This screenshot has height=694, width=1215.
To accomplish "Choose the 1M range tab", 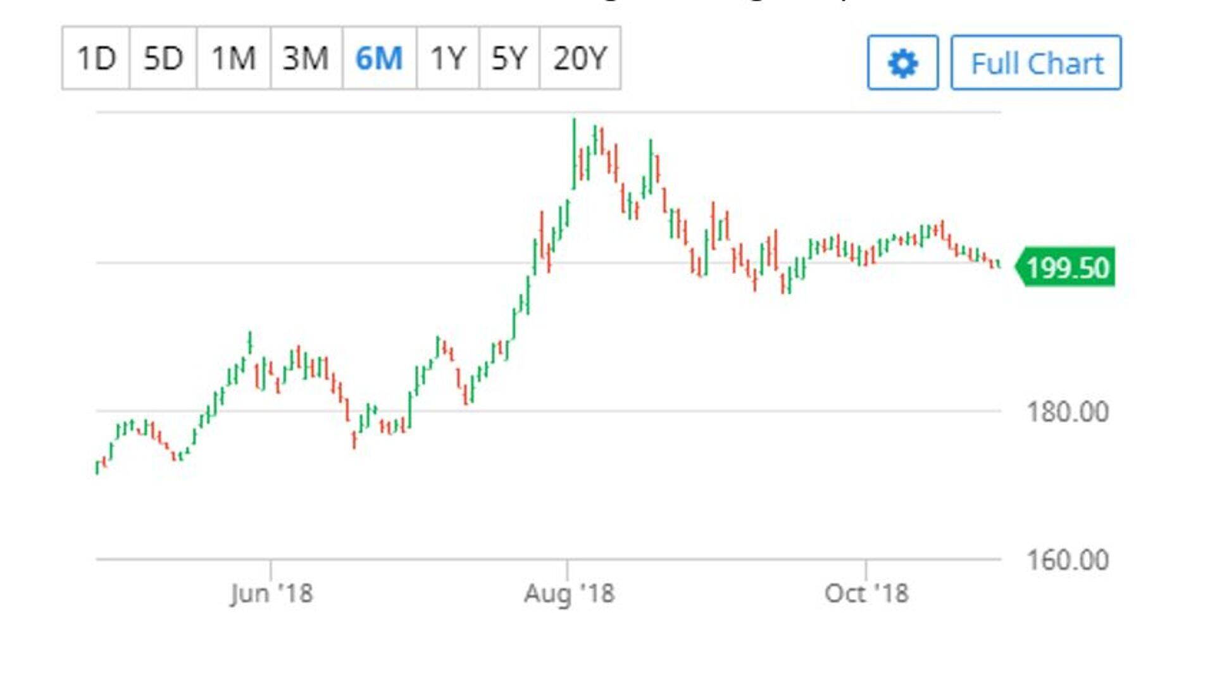I will (234, 58).
